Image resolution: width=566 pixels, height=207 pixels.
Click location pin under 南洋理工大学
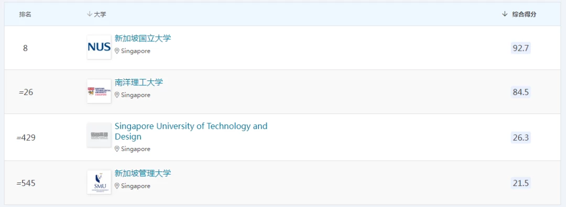point(117,95)
